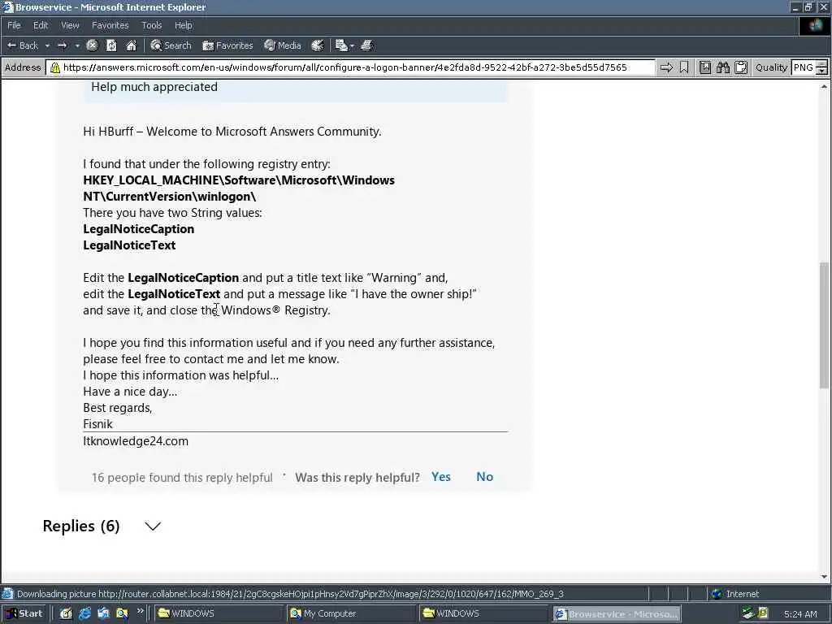Click the page-with-image icon beside bookmark
This screenshot has height=624, width=832.
(x=704, y=67)
